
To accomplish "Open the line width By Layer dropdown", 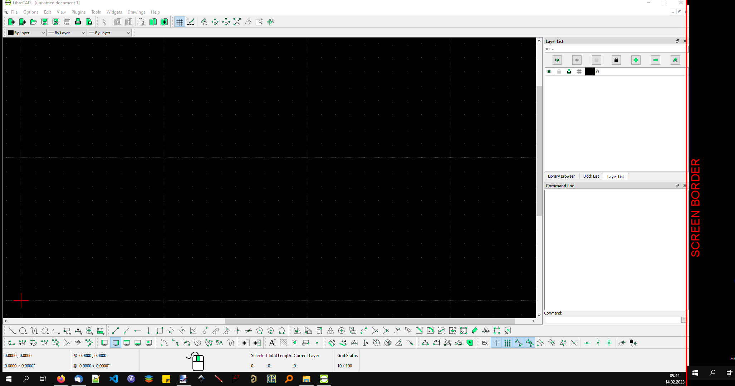I will coord(66,33).
